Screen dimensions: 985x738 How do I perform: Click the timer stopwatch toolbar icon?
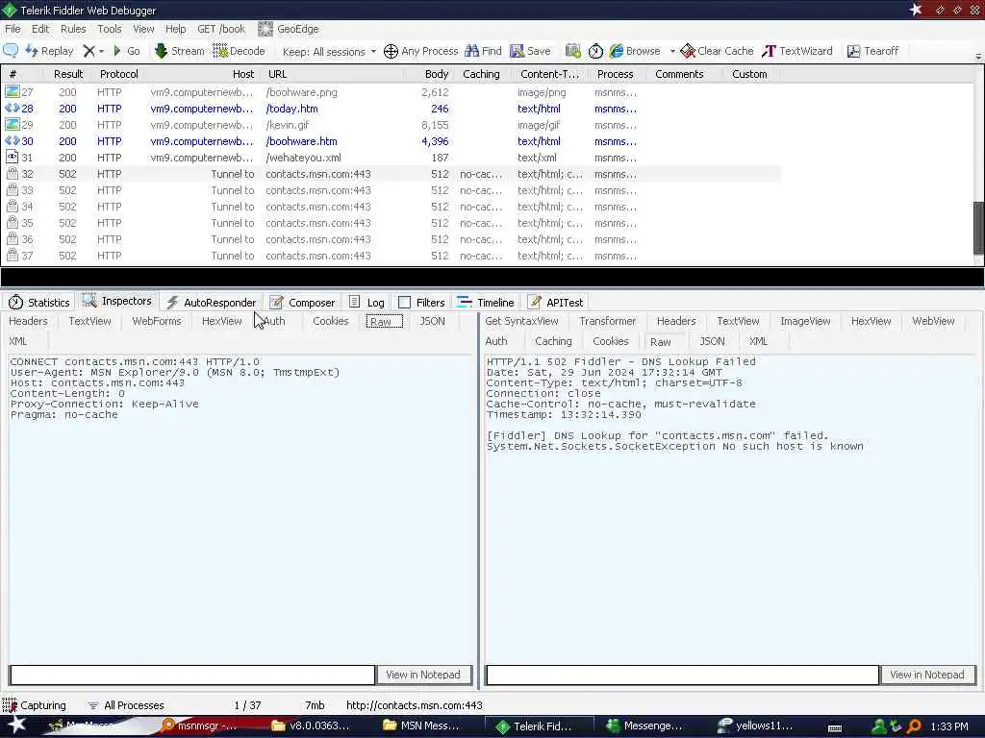(x=595, y=51)
